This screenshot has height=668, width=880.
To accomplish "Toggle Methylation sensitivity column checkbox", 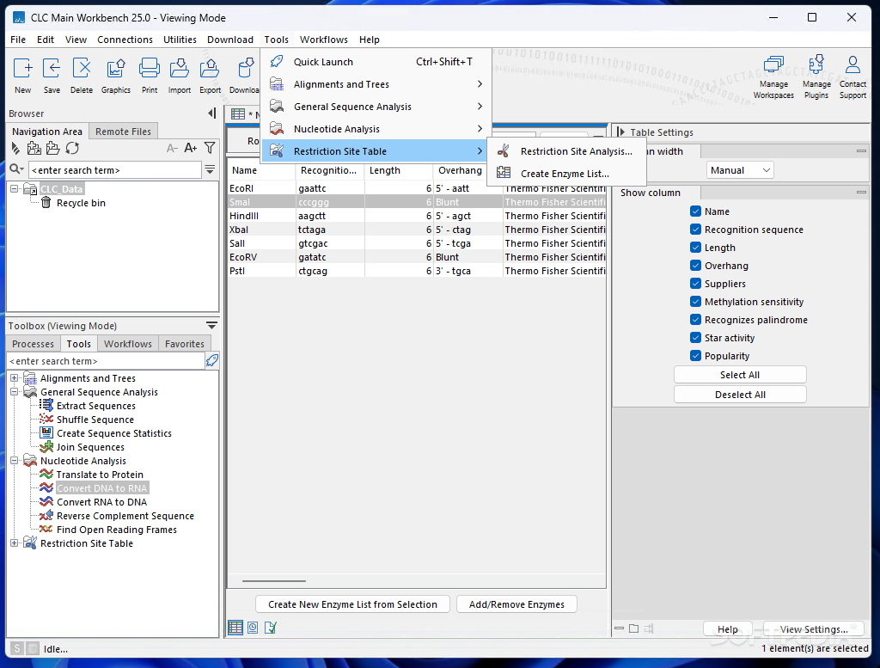I will [695, 302].
